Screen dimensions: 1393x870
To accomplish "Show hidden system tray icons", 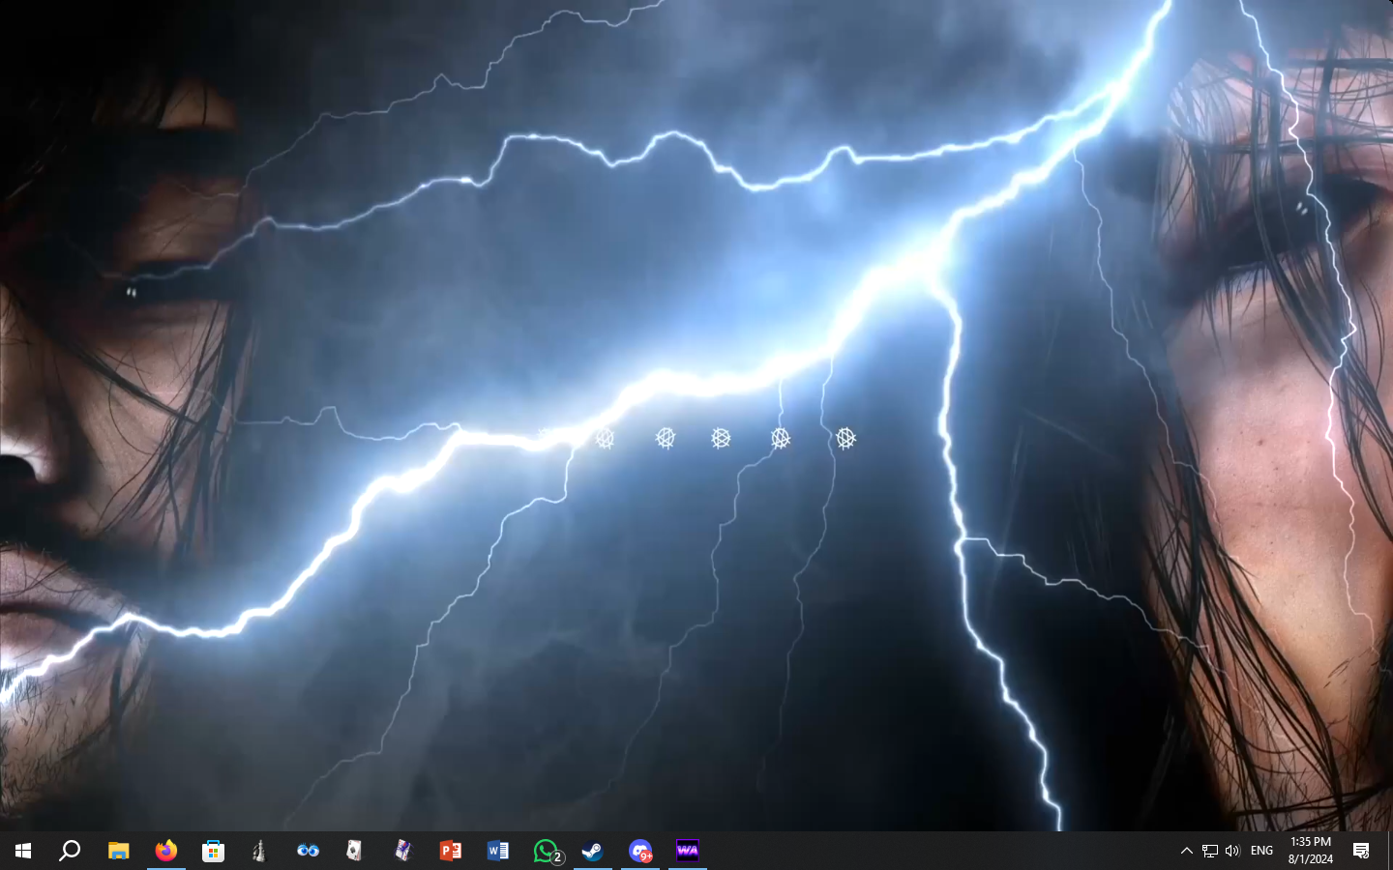I will [1186, 851].
